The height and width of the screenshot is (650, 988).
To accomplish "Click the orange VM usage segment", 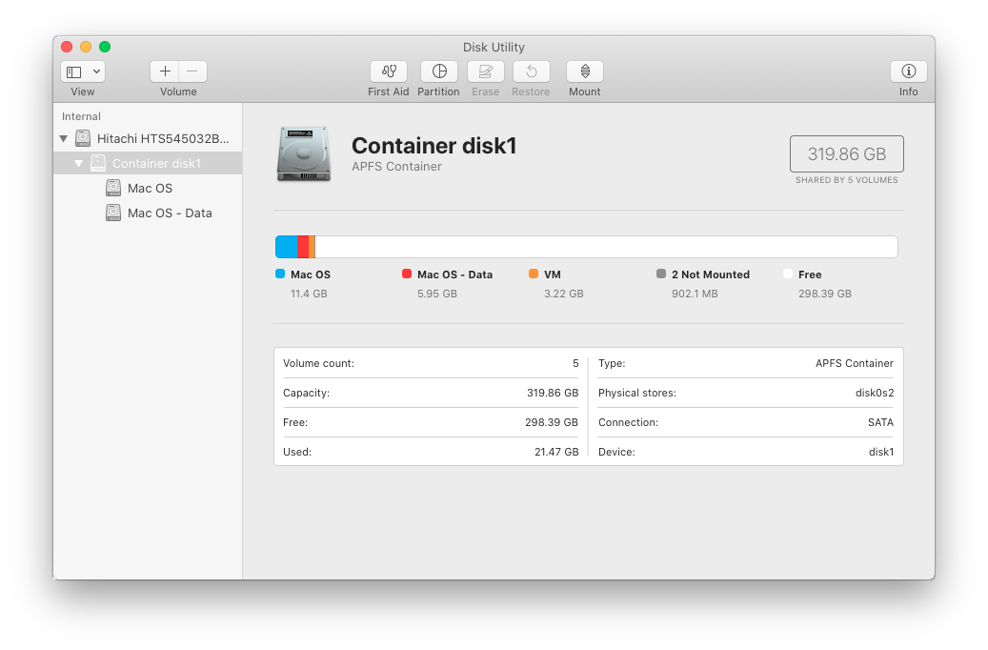I will point(312,247).
